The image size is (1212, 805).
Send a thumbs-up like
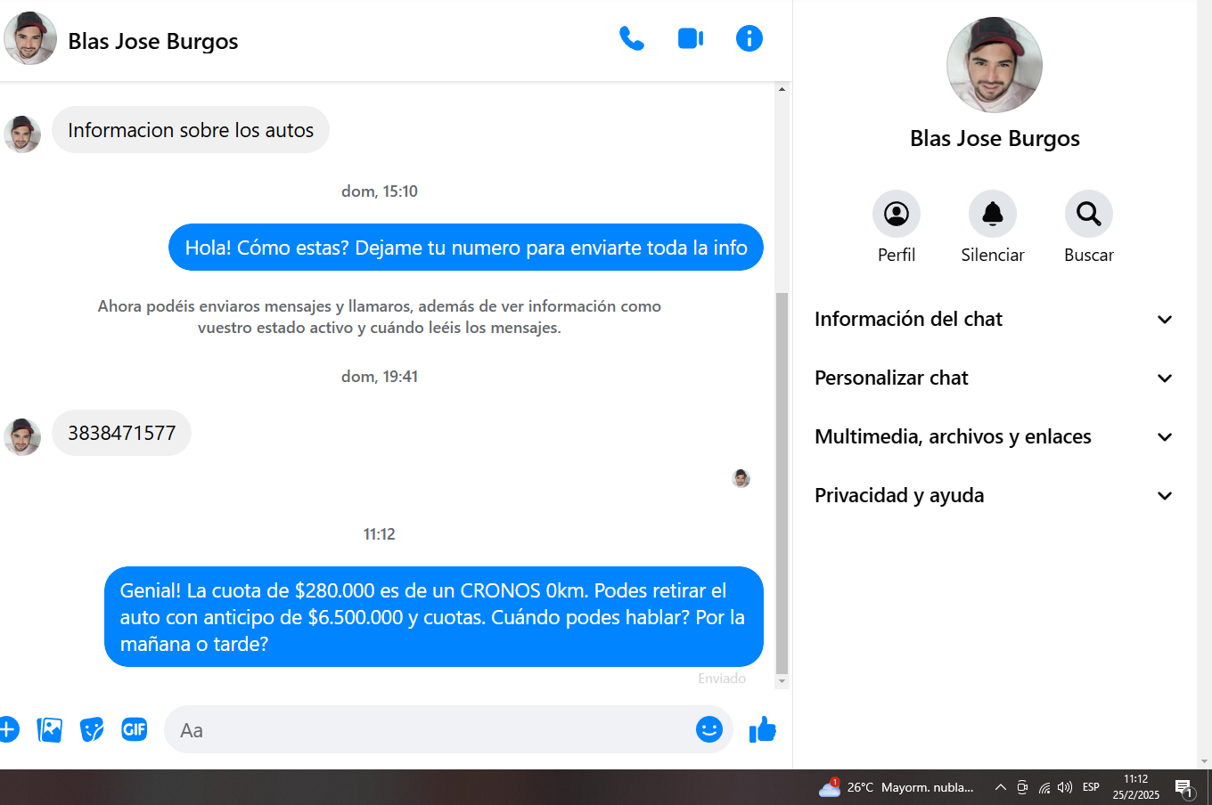tap(763, 729)
